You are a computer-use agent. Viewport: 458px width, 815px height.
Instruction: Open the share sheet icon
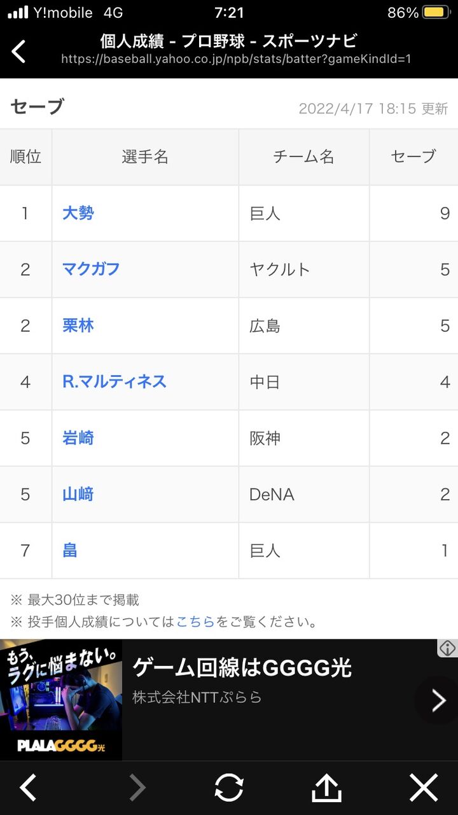point(326,788)
